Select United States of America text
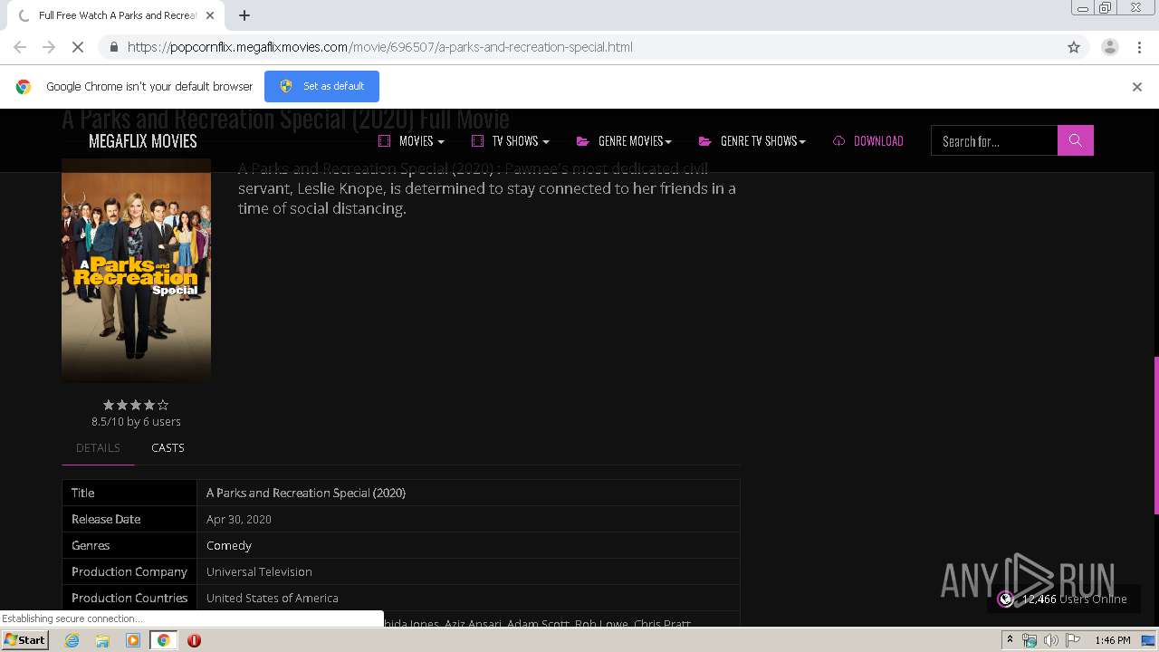The image size is (1159, 652). pos(273,598)
